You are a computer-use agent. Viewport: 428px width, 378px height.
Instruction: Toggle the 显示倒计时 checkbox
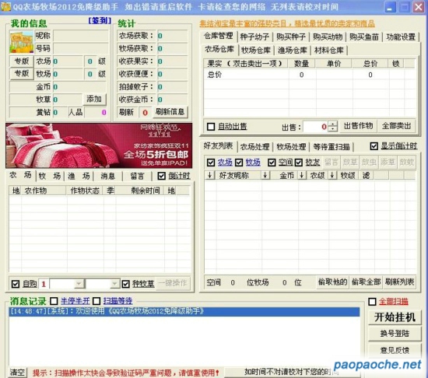[x=374, y=146]
